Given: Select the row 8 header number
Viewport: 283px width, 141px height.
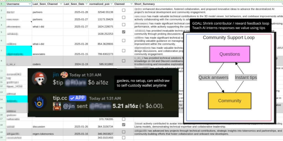Looking at the screenshot, I should (2, 60).
